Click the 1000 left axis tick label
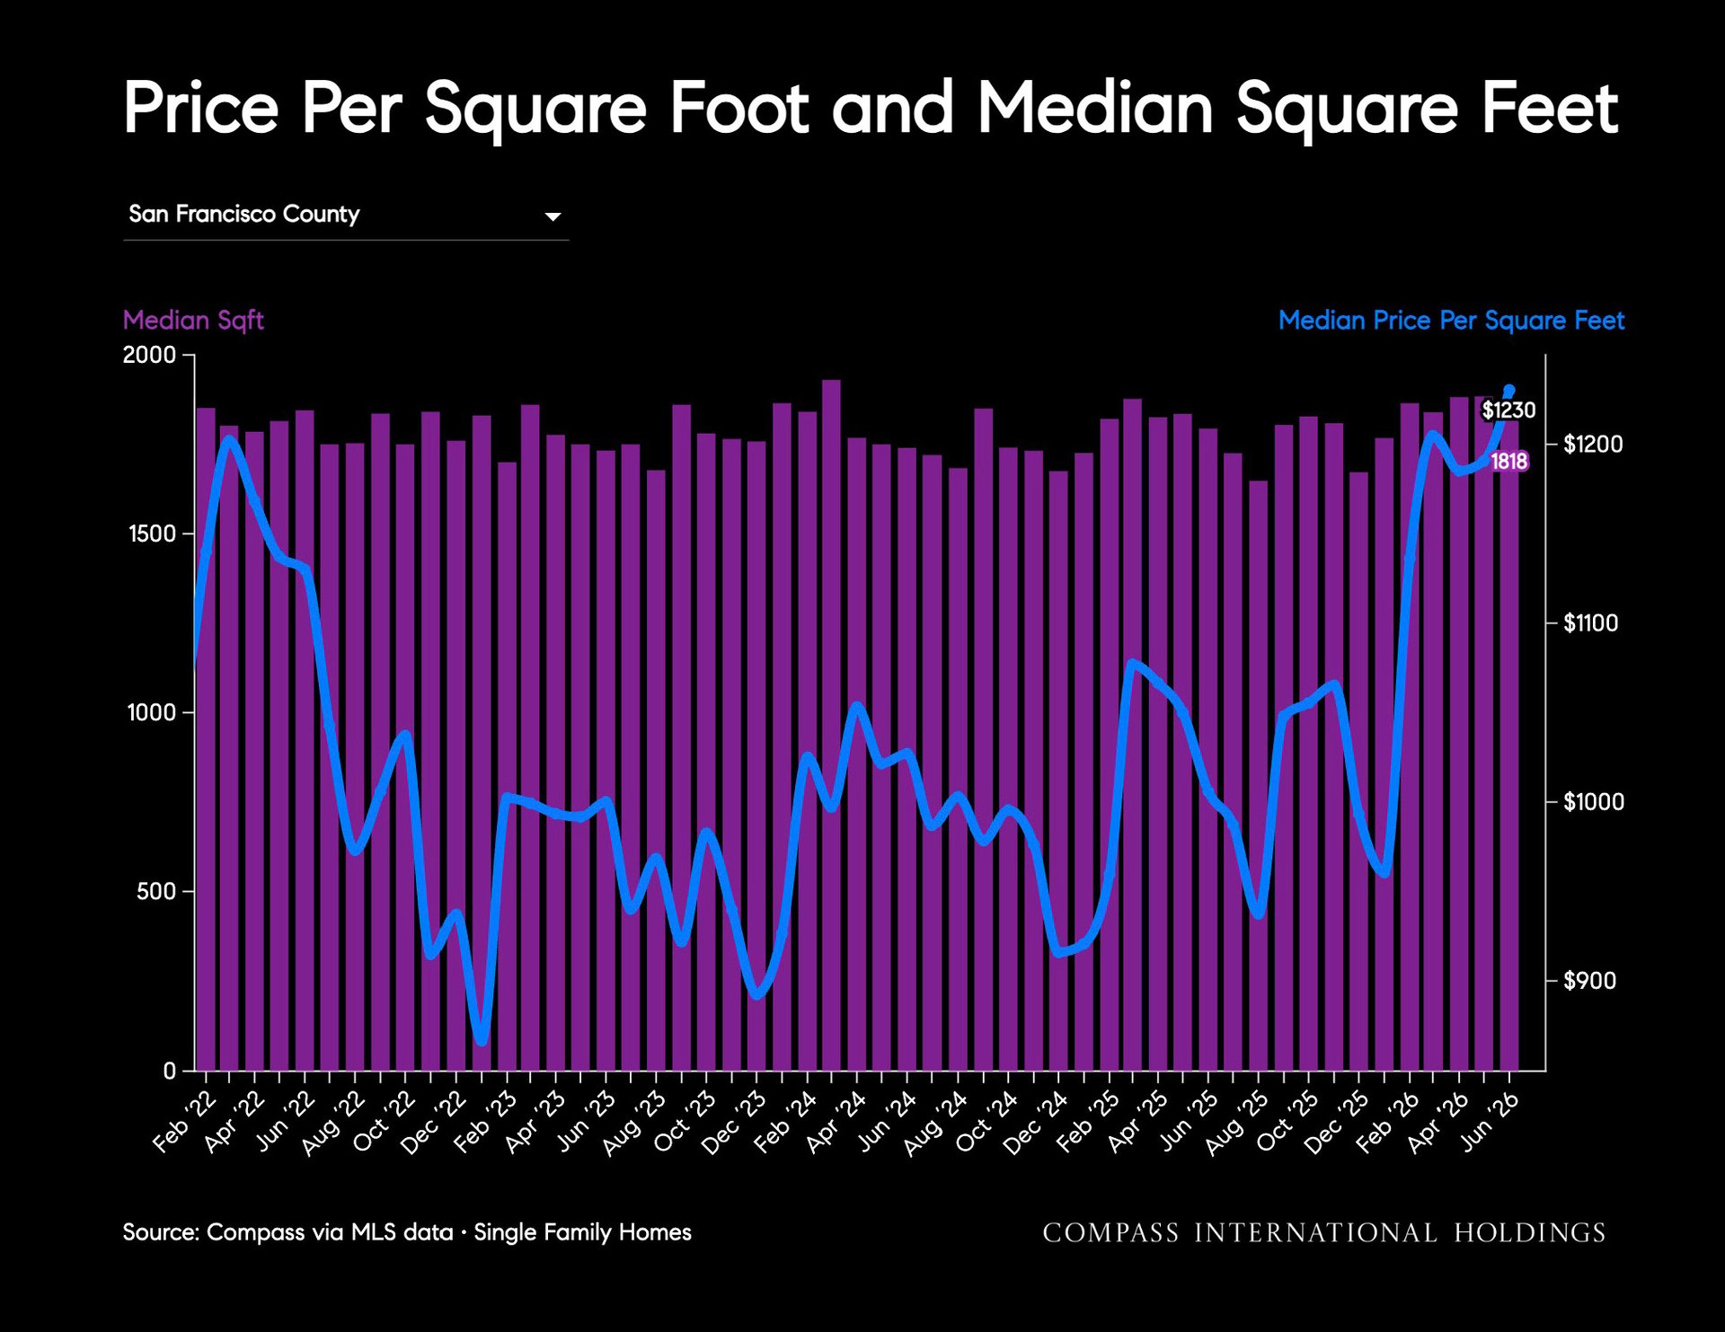The height and width of the screenshot is (1332, 1725). (x=152, y=713)
